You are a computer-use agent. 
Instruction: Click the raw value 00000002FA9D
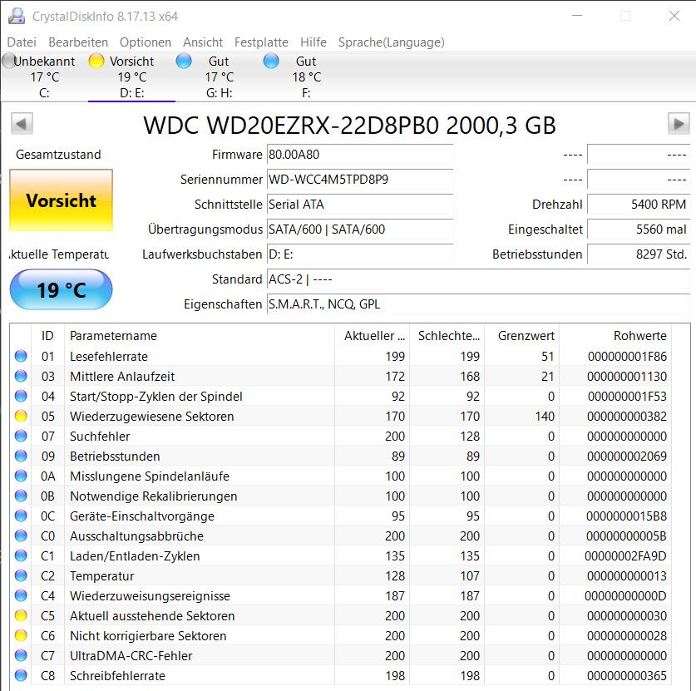(x=625, y=556)
